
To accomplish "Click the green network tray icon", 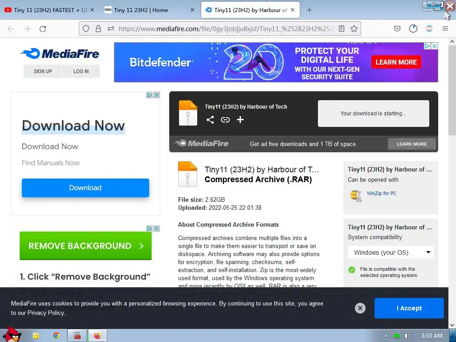I will (x=397, y=336).
